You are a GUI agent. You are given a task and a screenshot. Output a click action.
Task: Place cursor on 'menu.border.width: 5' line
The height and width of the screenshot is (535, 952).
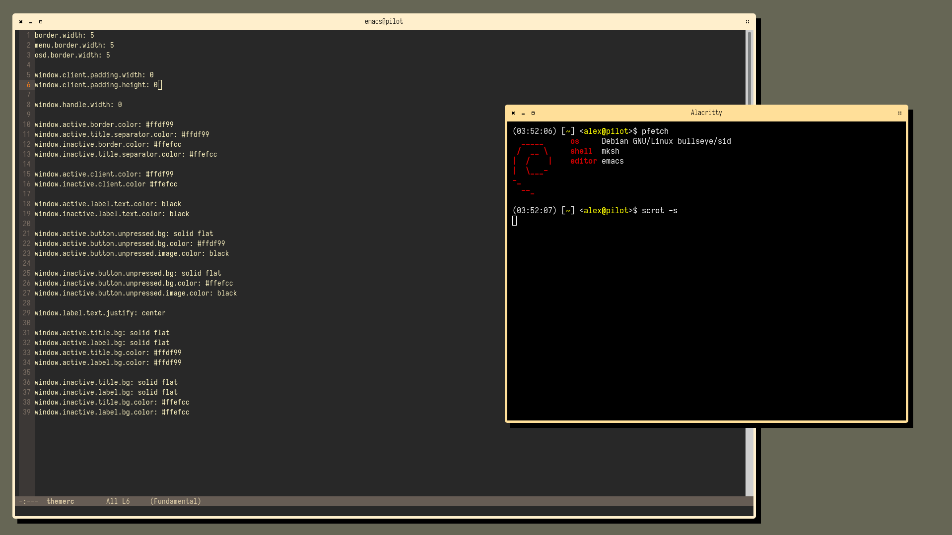click(74, 45)
